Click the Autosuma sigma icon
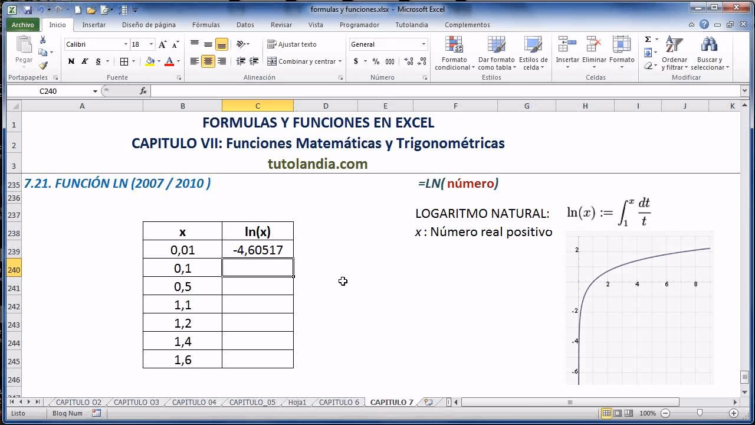This screenshot has width=755, height=425. [647, 38]
